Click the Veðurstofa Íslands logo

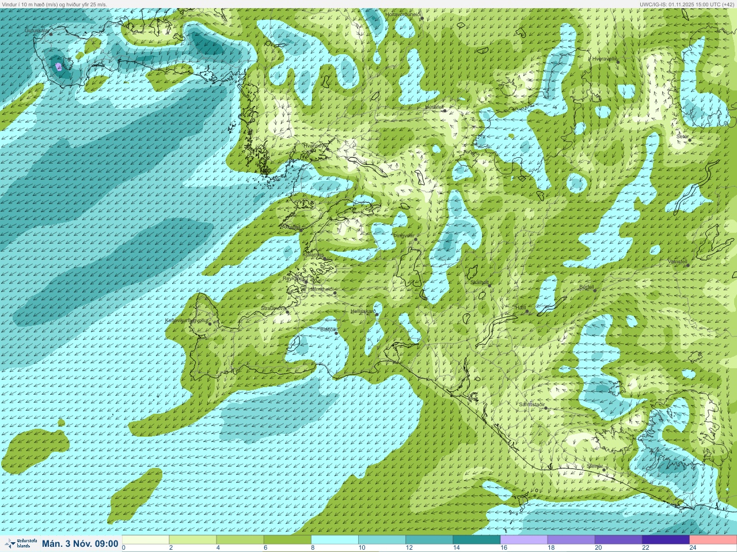pos(21,543)
